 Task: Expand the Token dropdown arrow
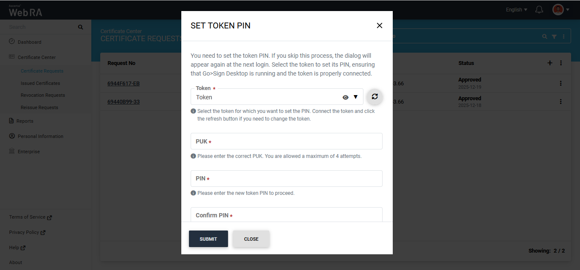(356, 97)
